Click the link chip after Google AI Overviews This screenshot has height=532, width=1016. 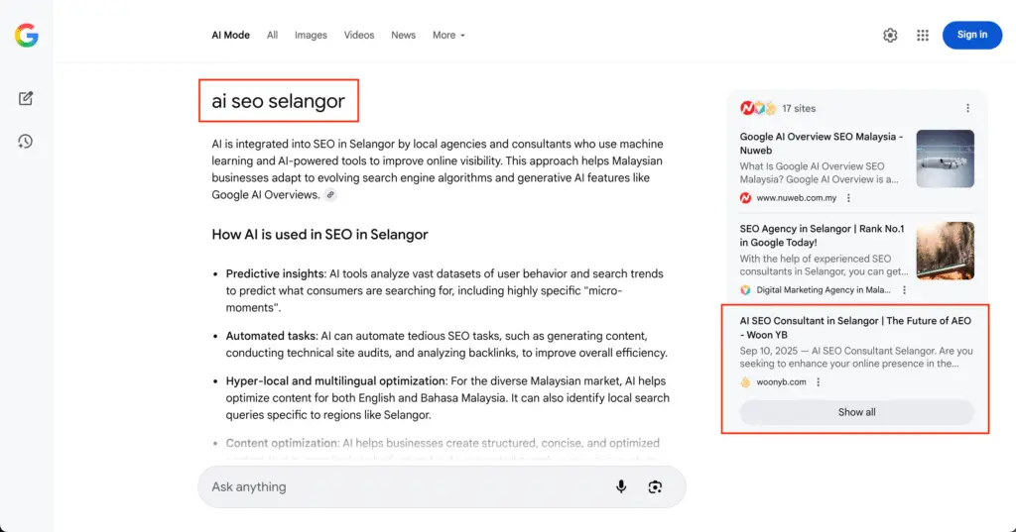click(x=330, y=195)
